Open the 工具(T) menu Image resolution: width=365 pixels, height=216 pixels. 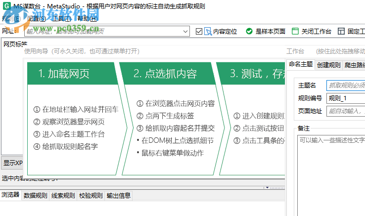[61, 19]
